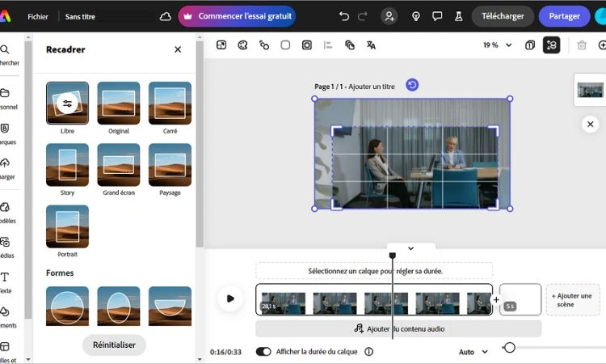The height and width of the screenshot is (364, 606).
Task: Close the Recadrer panel
Action: [178, 49]
